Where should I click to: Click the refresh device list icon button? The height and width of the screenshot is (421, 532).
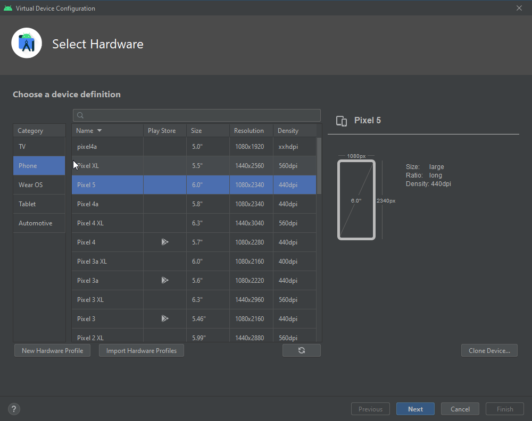(x=302, y=350)
